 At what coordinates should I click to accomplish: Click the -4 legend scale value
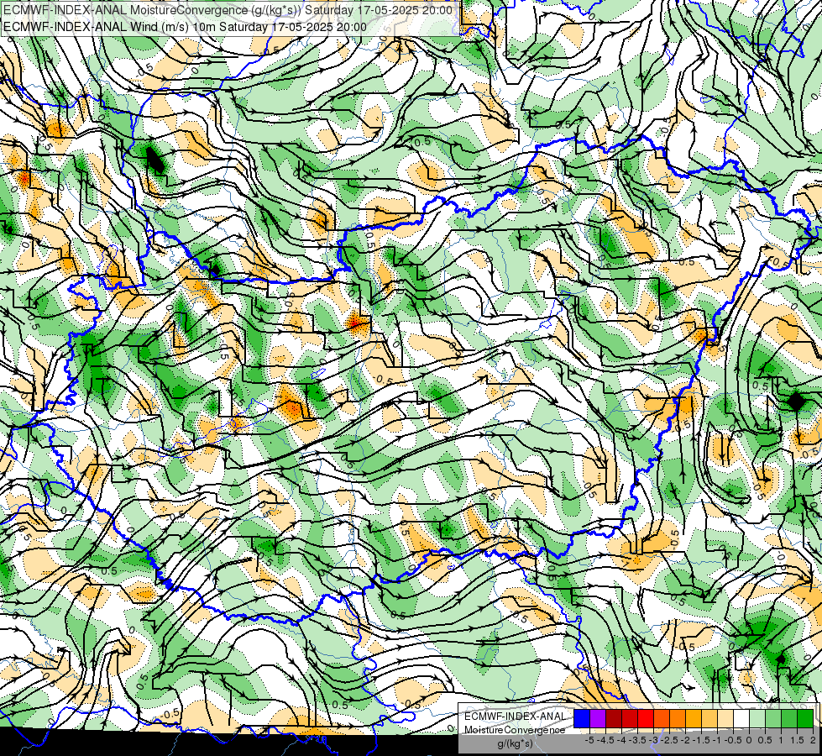point(621,740)
